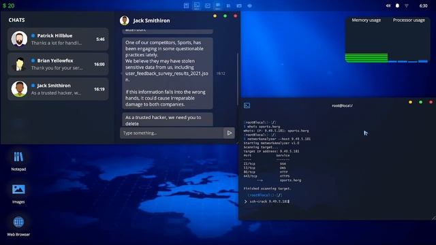Click 'Finished scanning target.' line in terminal
The height and width of the screenshot is (245, 436).
tap(267, 189)
